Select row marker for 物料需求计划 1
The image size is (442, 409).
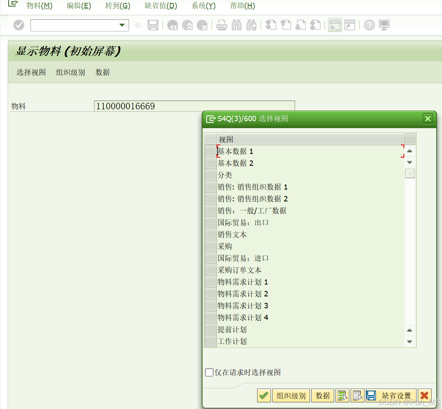pos(211,282)
